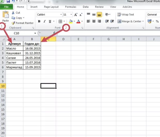This screenshot has width=160, height=137.
Task: Click the Undo arrow icon
Action: tap(13, 1)
